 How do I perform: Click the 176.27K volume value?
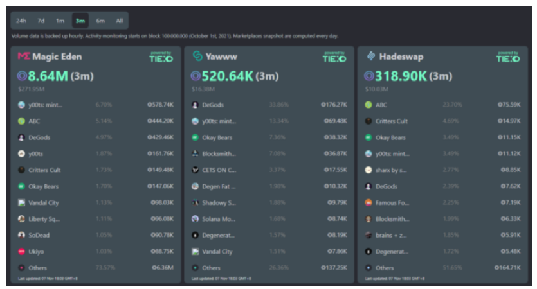[334, 105]
